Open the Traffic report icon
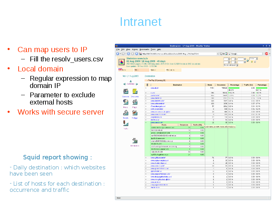The width and height of the screenshot is (276, 207). 126,124
